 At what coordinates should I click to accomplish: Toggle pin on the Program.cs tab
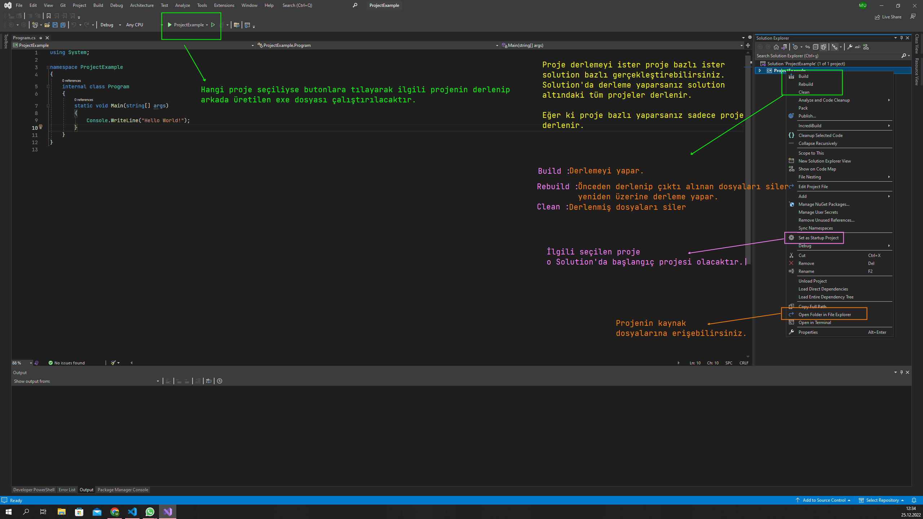coord(41,38)
